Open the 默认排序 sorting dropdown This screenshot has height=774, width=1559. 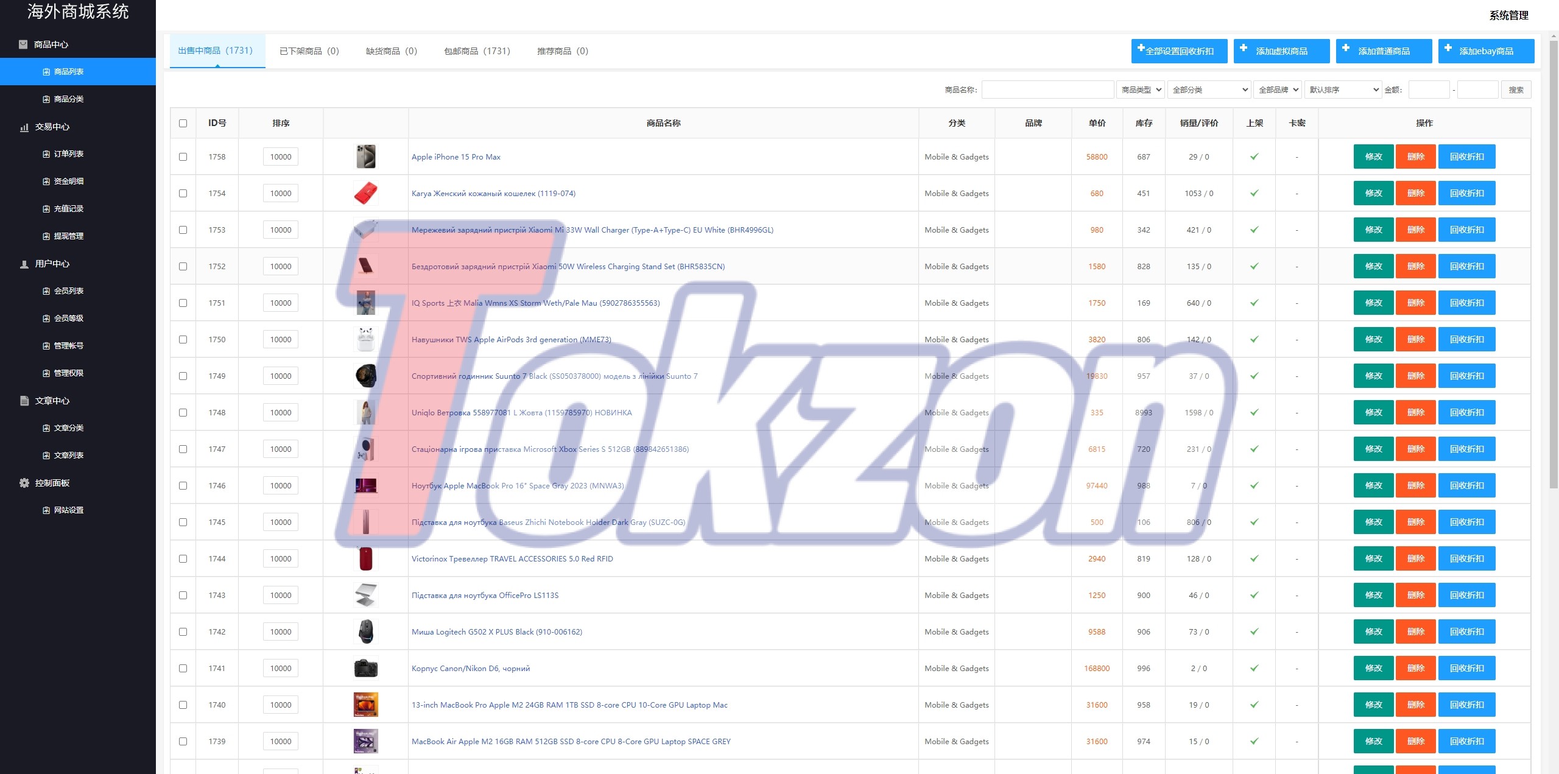tap(1343, 90)
